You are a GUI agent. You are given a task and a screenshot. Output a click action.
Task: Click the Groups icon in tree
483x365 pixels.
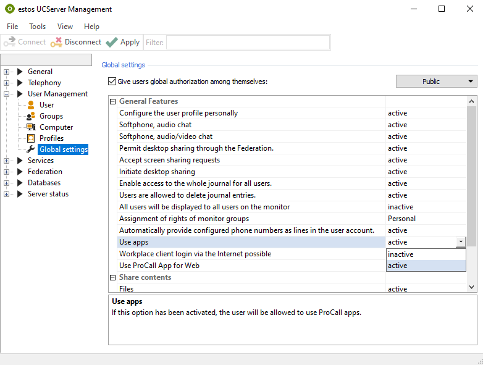coord(31,116)
